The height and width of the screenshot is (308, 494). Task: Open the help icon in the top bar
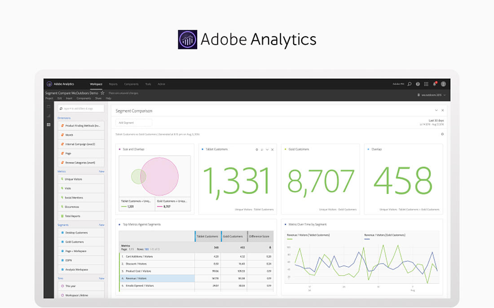pyautogui.click(x=418, y=84)
